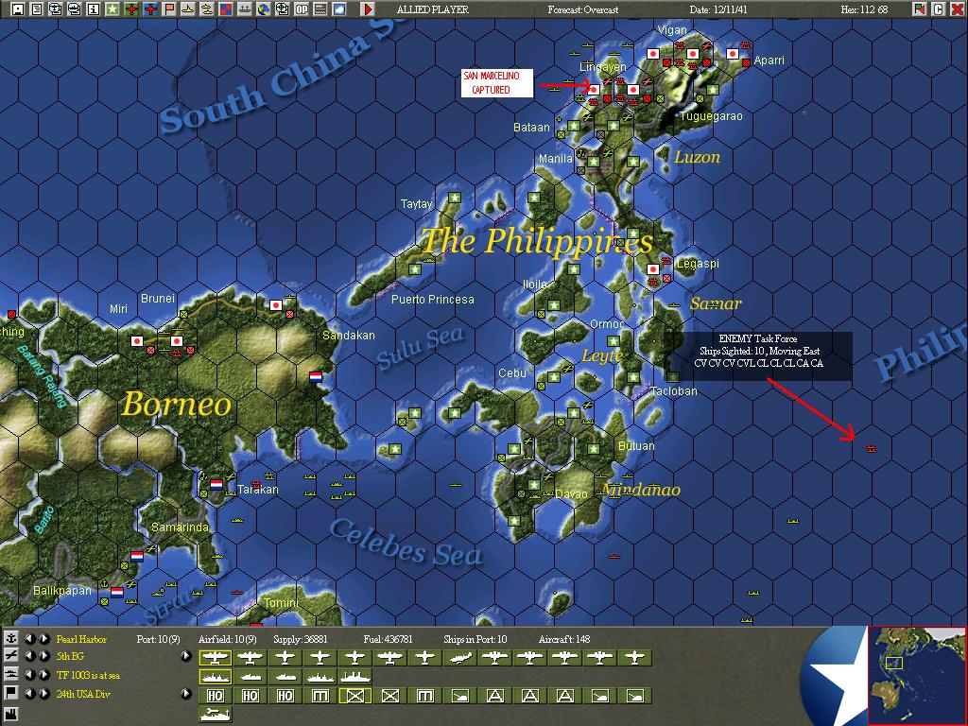Show next unit after 24th USA Div
Viewport: 968px width, 726px height.
point(43,694)
